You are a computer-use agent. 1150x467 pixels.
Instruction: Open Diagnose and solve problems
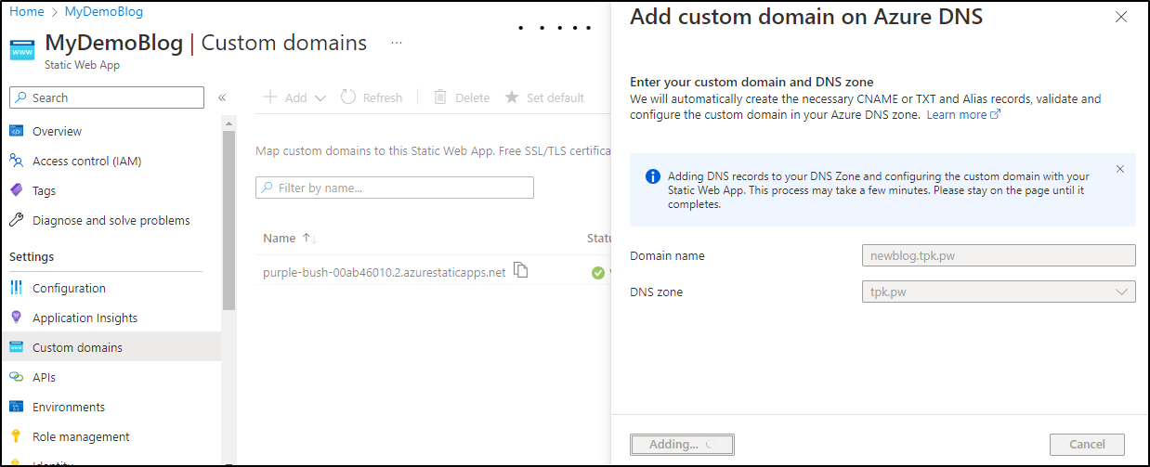[111, 220]
